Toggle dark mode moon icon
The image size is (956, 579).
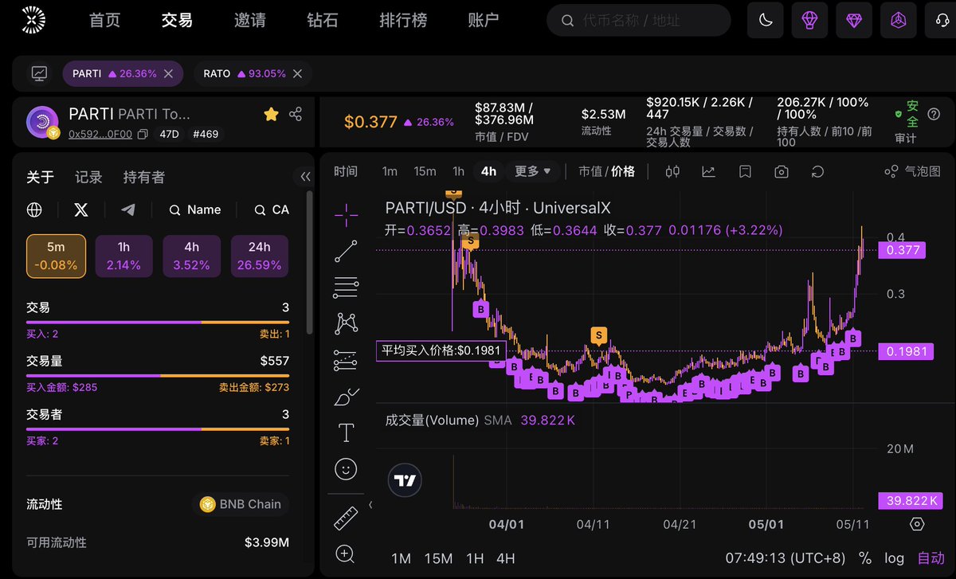point(766,21)
